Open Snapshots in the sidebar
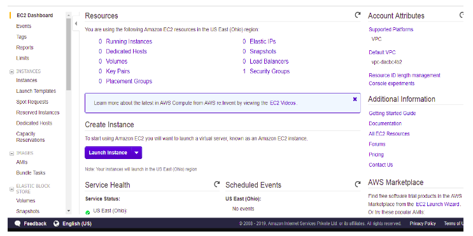The image size is (473, 236). (28, 211)
